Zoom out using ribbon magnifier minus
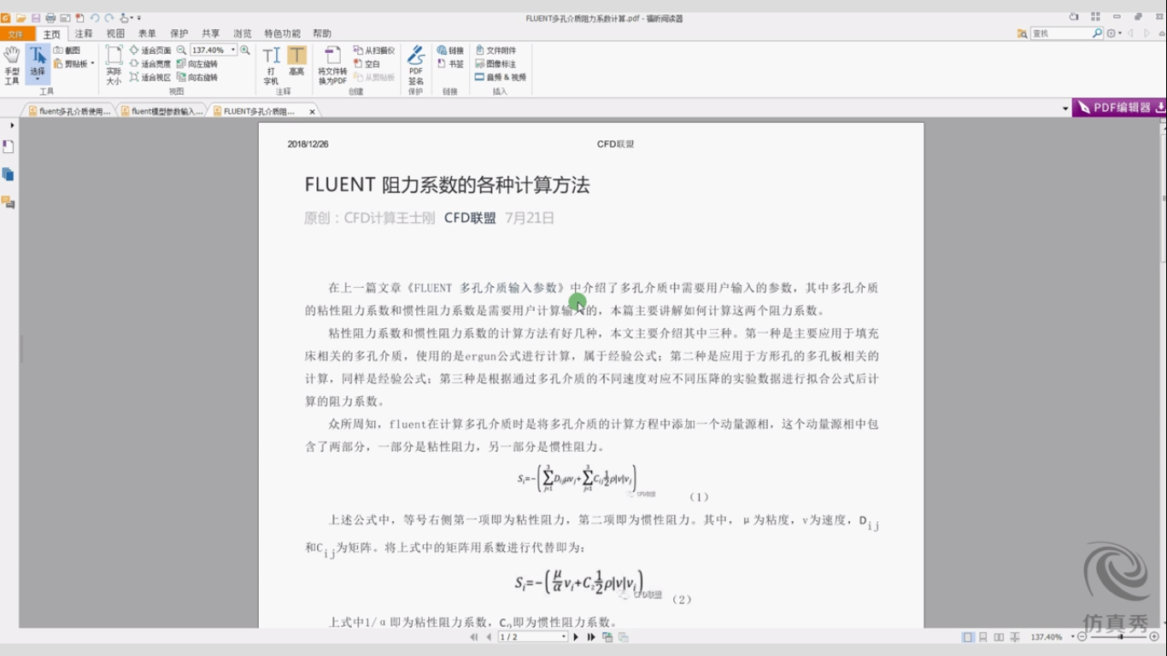Viewport: 1167px width, 656px height. 181,50
